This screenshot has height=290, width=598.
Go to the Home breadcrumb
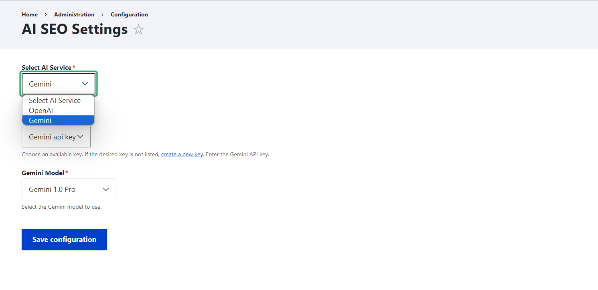[x=30, y=14]
